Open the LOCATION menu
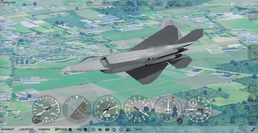Image resolution: width=258 pixels, height=133 pixels. coord(26,129)
